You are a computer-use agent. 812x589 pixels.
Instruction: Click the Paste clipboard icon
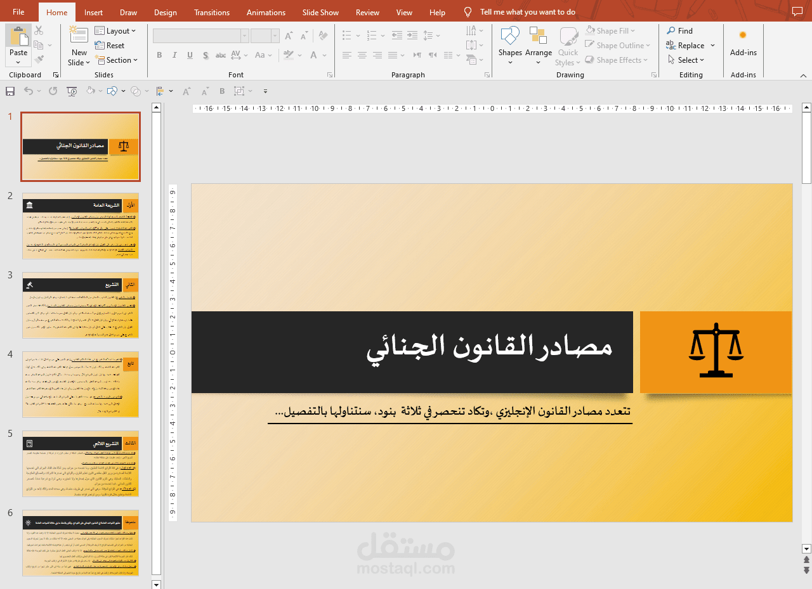click(x=18, y=36)
